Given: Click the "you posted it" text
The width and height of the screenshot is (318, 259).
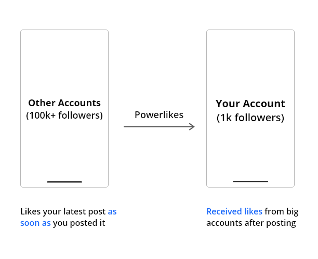Looking at the screenshot, I should pos(79,223).
